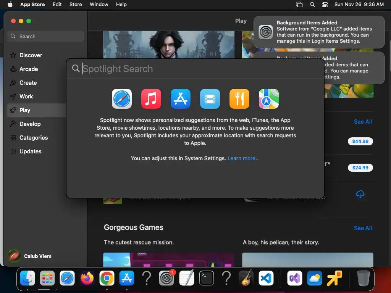Open the Learn more… link

point(243,158)
